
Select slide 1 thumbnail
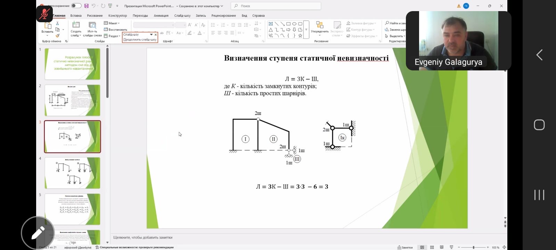pos(72,64)
